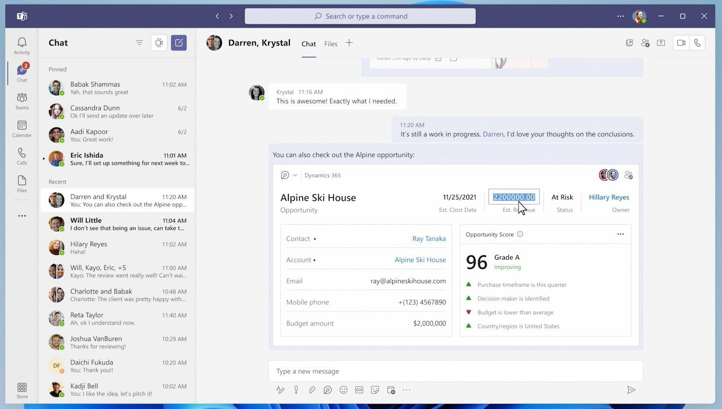Image resolution: width=722 pixels, height=409 pixels.
Task: Click the Teams logo in title bar
Action: pos(22,16)
